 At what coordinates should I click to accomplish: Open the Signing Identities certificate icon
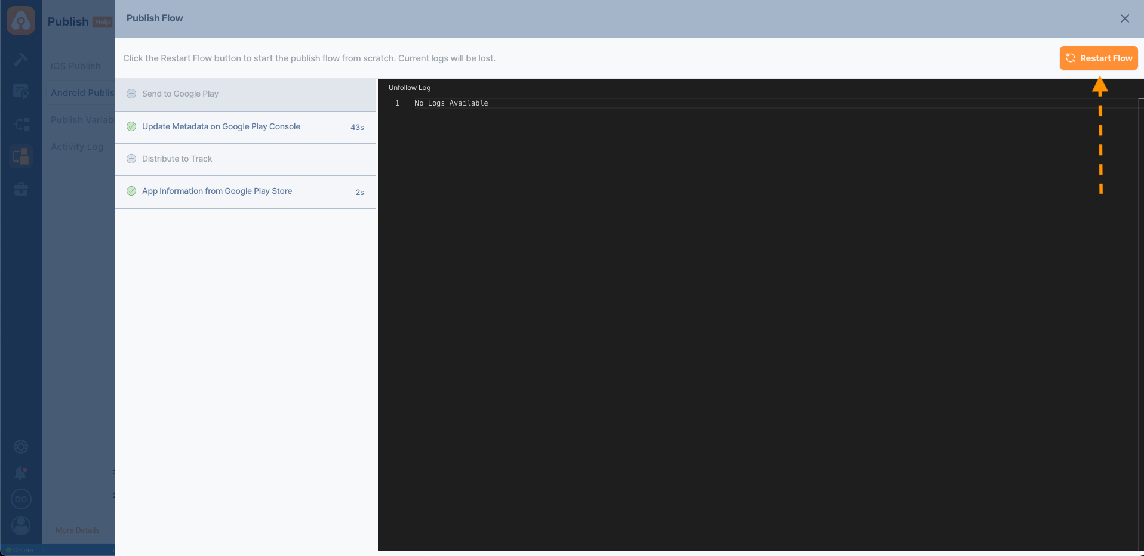pyautogui.click(x=21, y=92)
